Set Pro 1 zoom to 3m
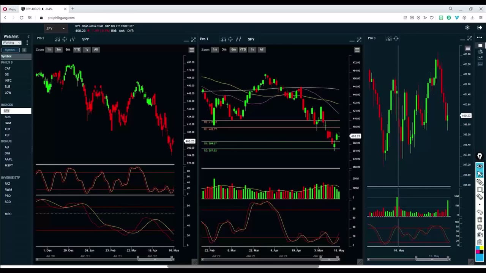The width and height of the screenshot is (486, 273). (x=224, y=50)
